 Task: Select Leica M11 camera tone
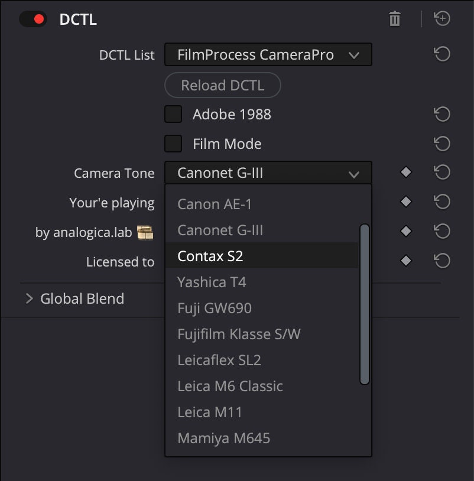click(x=262, y=412)
